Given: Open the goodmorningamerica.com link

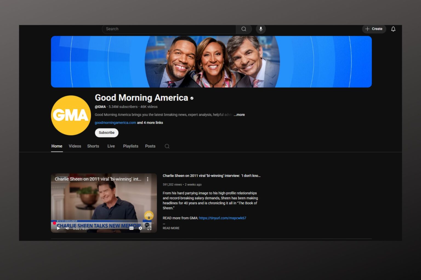Looking at the screenshot, I should 115,123.
